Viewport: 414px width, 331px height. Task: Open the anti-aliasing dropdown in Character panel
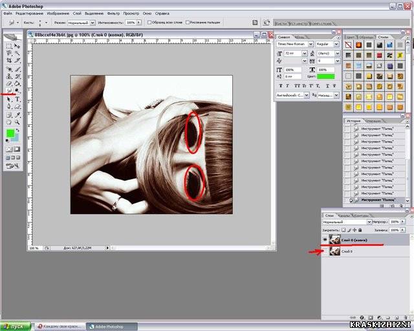[336, 95]
